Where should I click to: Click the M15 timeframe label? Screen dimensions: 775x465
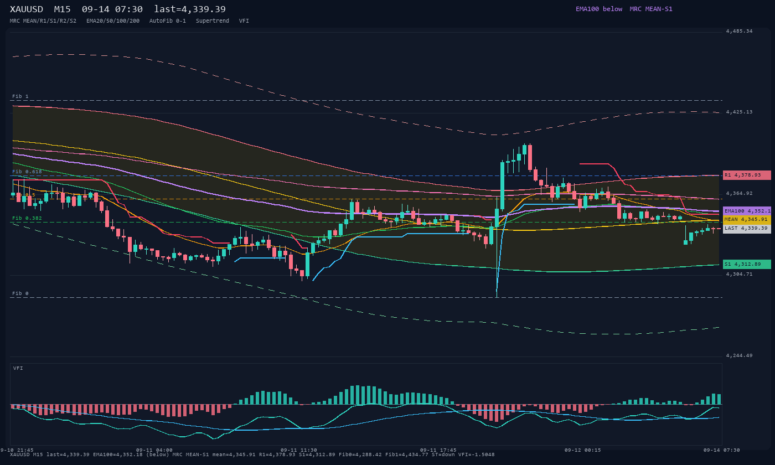coord(63,9)
